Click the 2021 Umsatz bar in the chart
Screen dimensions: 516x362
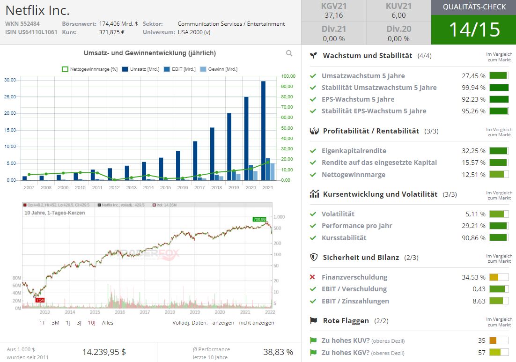(263, 131)
